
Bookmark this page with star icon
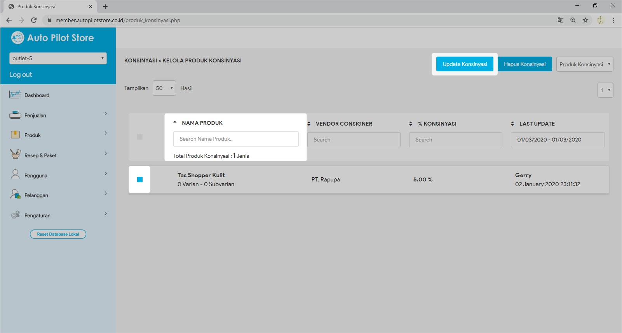(x=585, y=20)
